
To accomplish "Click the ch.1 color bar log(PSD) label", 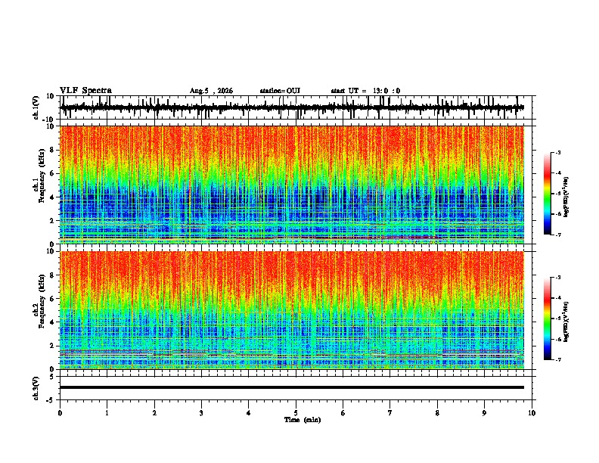I will tap(566, 197).
